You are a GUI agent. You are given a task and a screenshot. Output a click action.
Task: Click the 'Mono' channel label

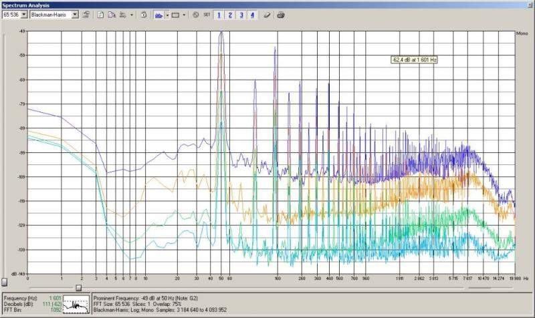(522, 33)
